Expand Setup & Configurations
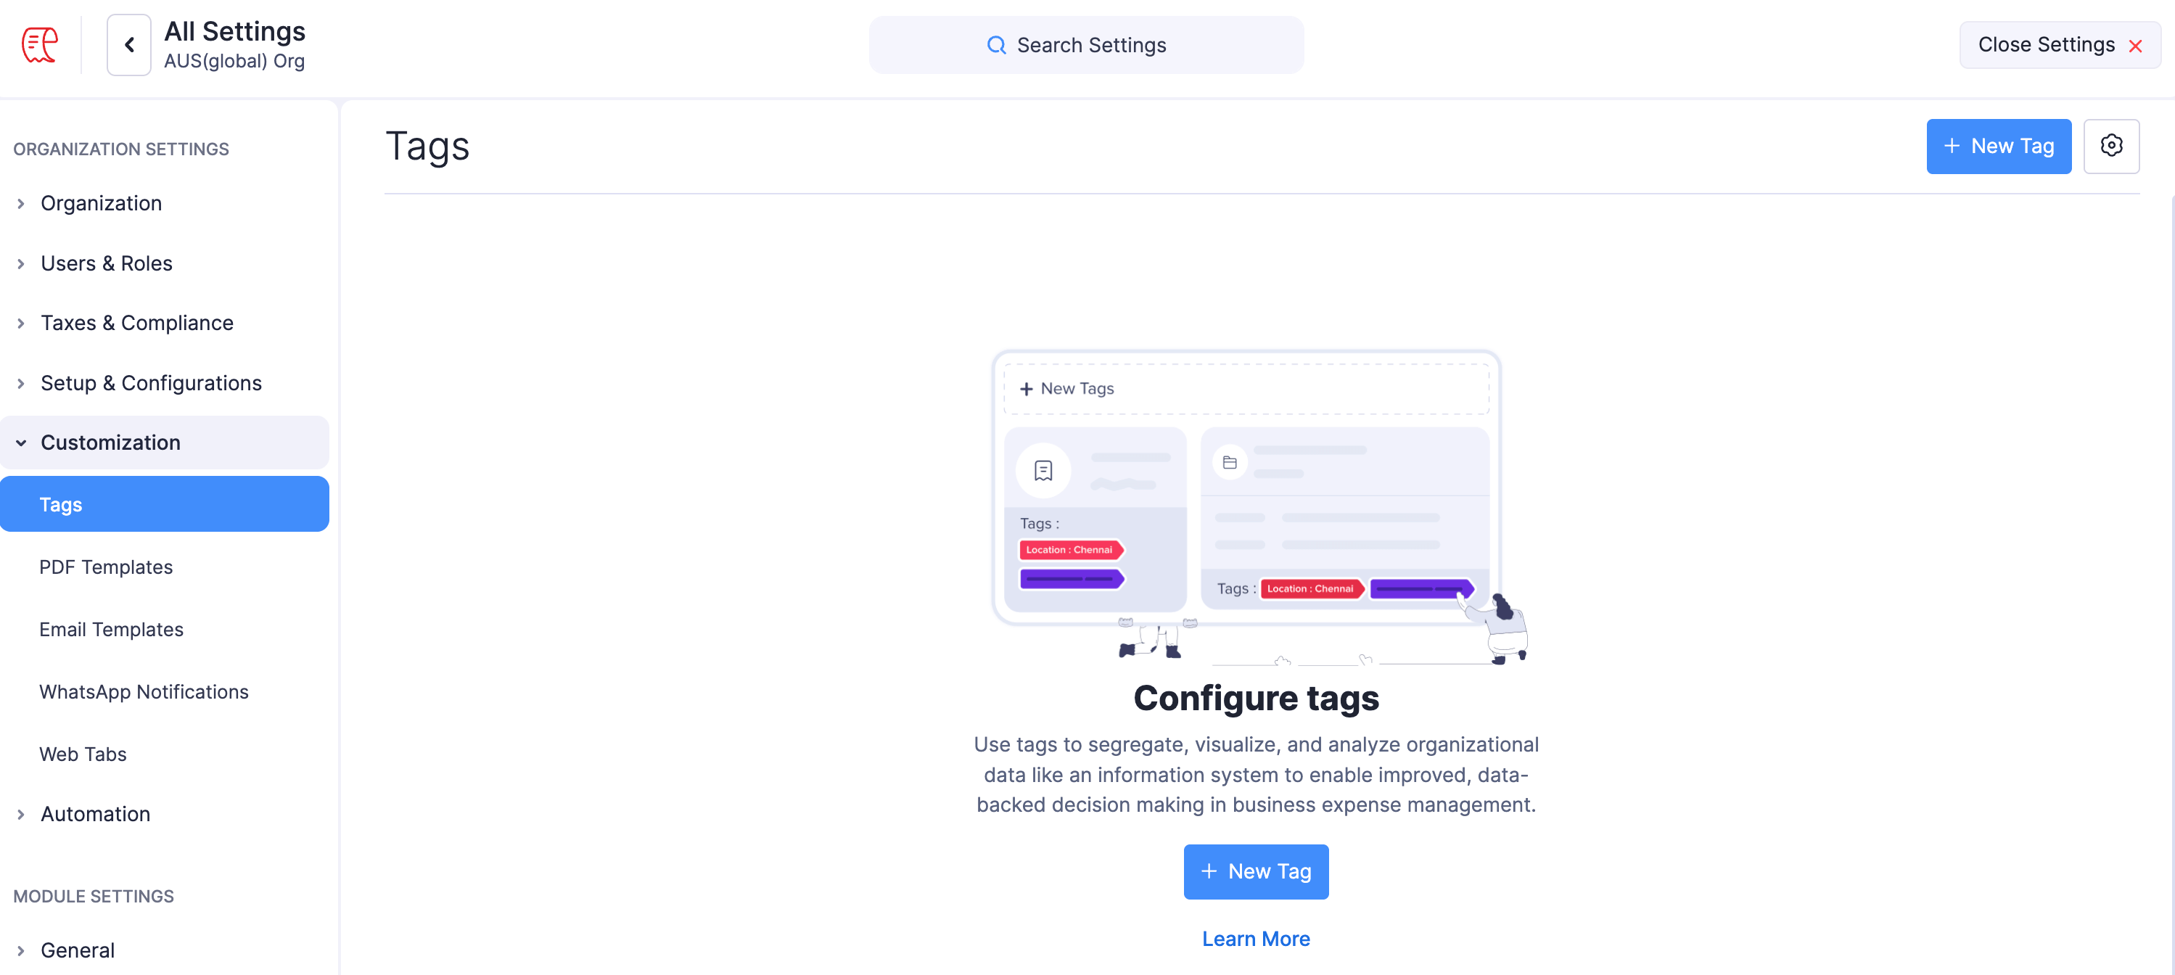This screenshot has height=975, width=2175. 150,382
